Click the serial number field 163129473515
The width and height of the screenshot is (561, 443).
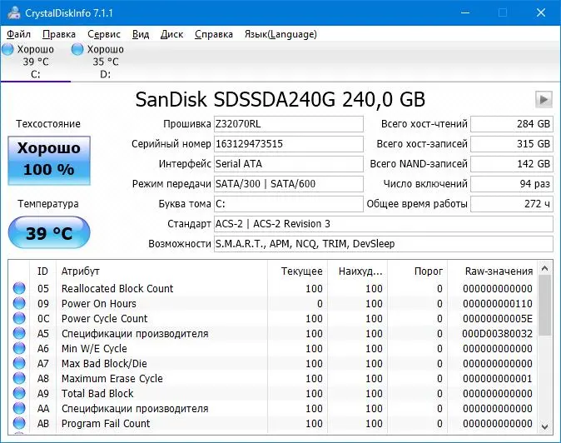(x=288, y=144)
